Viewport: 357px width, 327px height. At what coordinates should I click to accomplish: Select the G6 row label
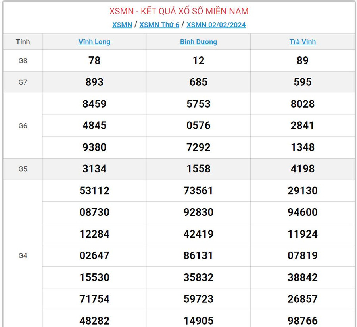click(x=23, y=126)
